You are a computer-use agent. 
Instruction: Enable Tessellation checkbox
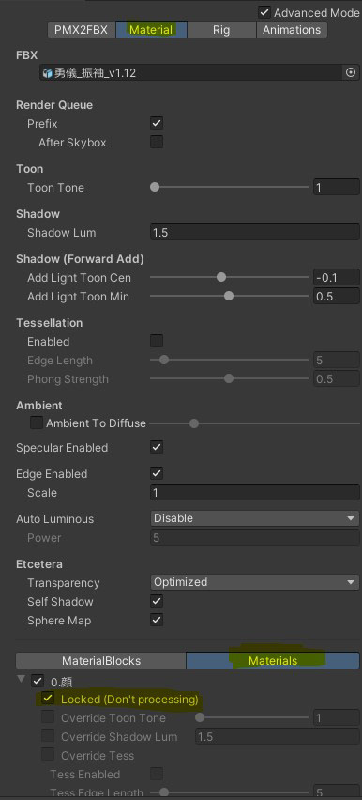pos(157,341)
